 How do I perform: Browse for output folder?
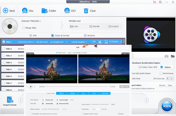coord(162,85)
